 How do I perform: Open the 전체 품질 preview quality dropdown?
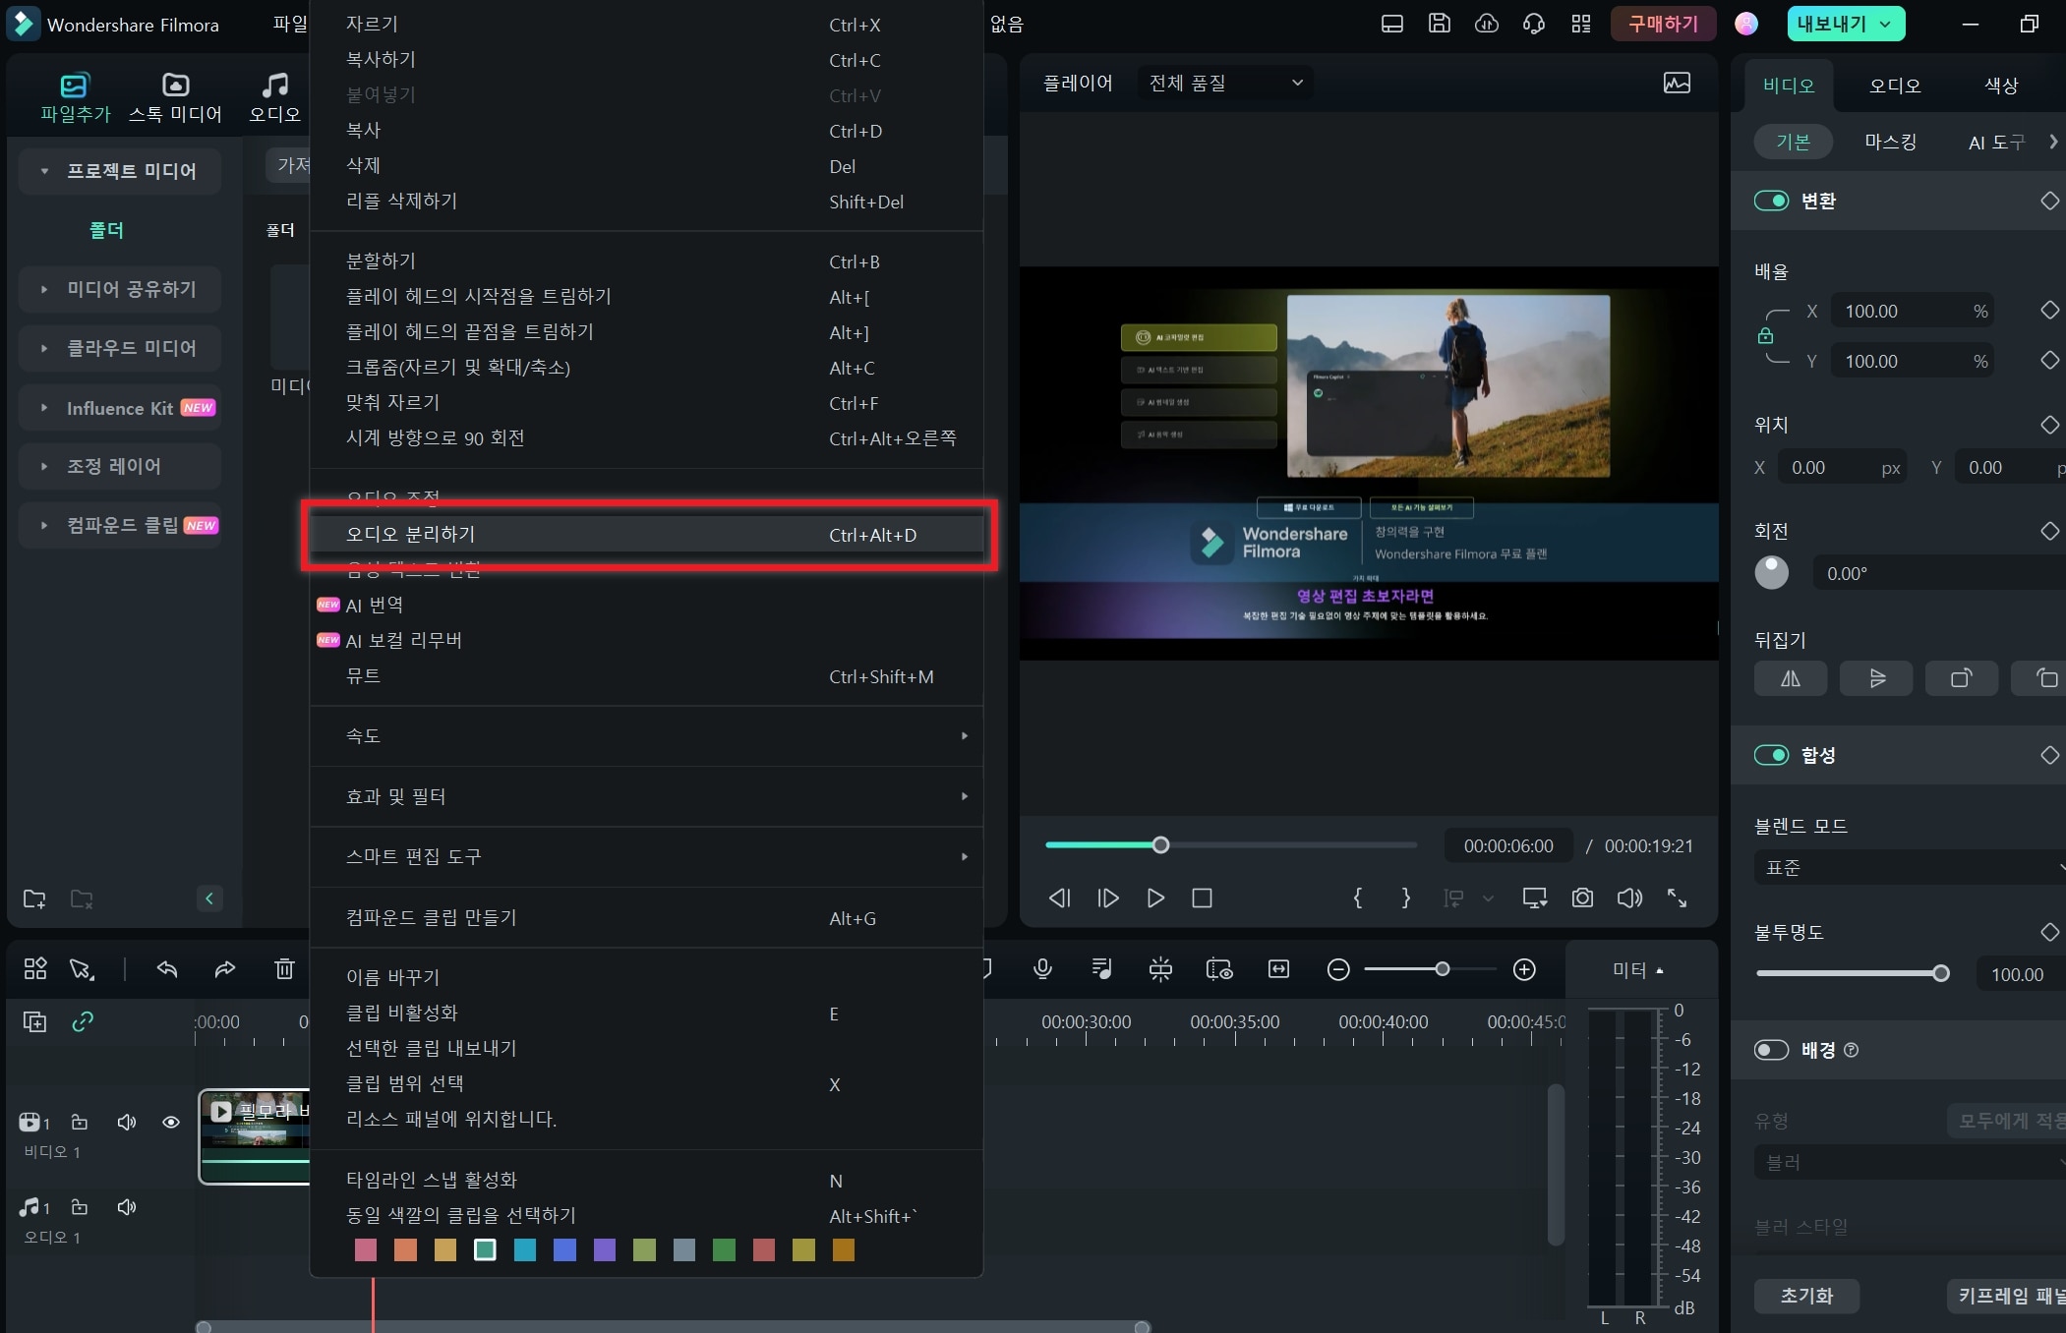click(1225, 83)
